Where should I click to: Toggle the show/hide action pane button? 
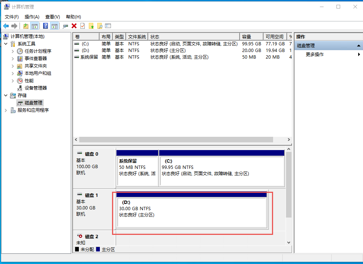(x=54, y=26)
